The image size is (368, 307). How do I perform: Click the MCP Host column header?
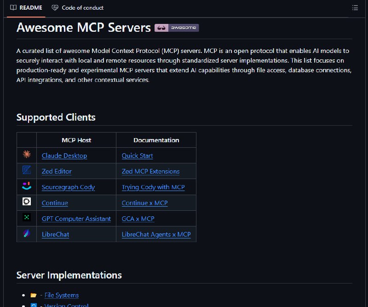coord(76,140)
